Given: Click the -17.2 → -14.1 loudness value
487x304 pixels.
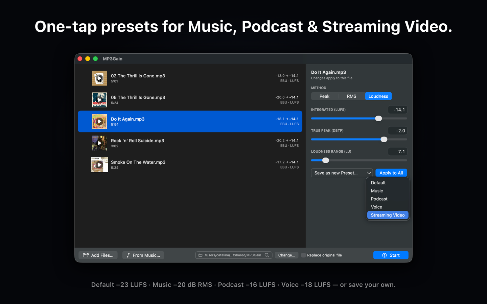Looking at the screenshot, I should [287, 162].
